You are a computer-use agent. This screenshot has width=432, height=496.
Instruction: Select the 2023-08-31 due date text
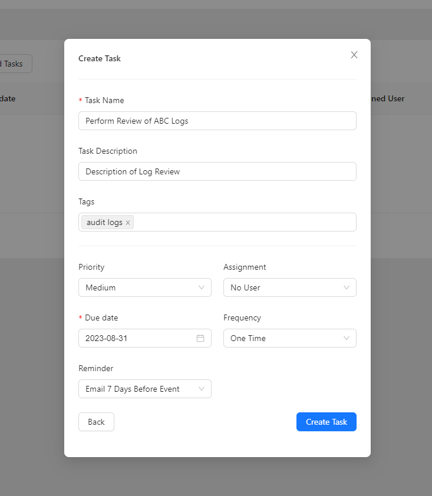[x=107, y=338]
